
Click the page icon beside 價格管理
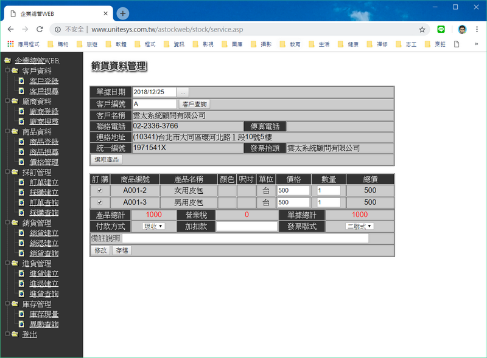[x=21, y=162]
